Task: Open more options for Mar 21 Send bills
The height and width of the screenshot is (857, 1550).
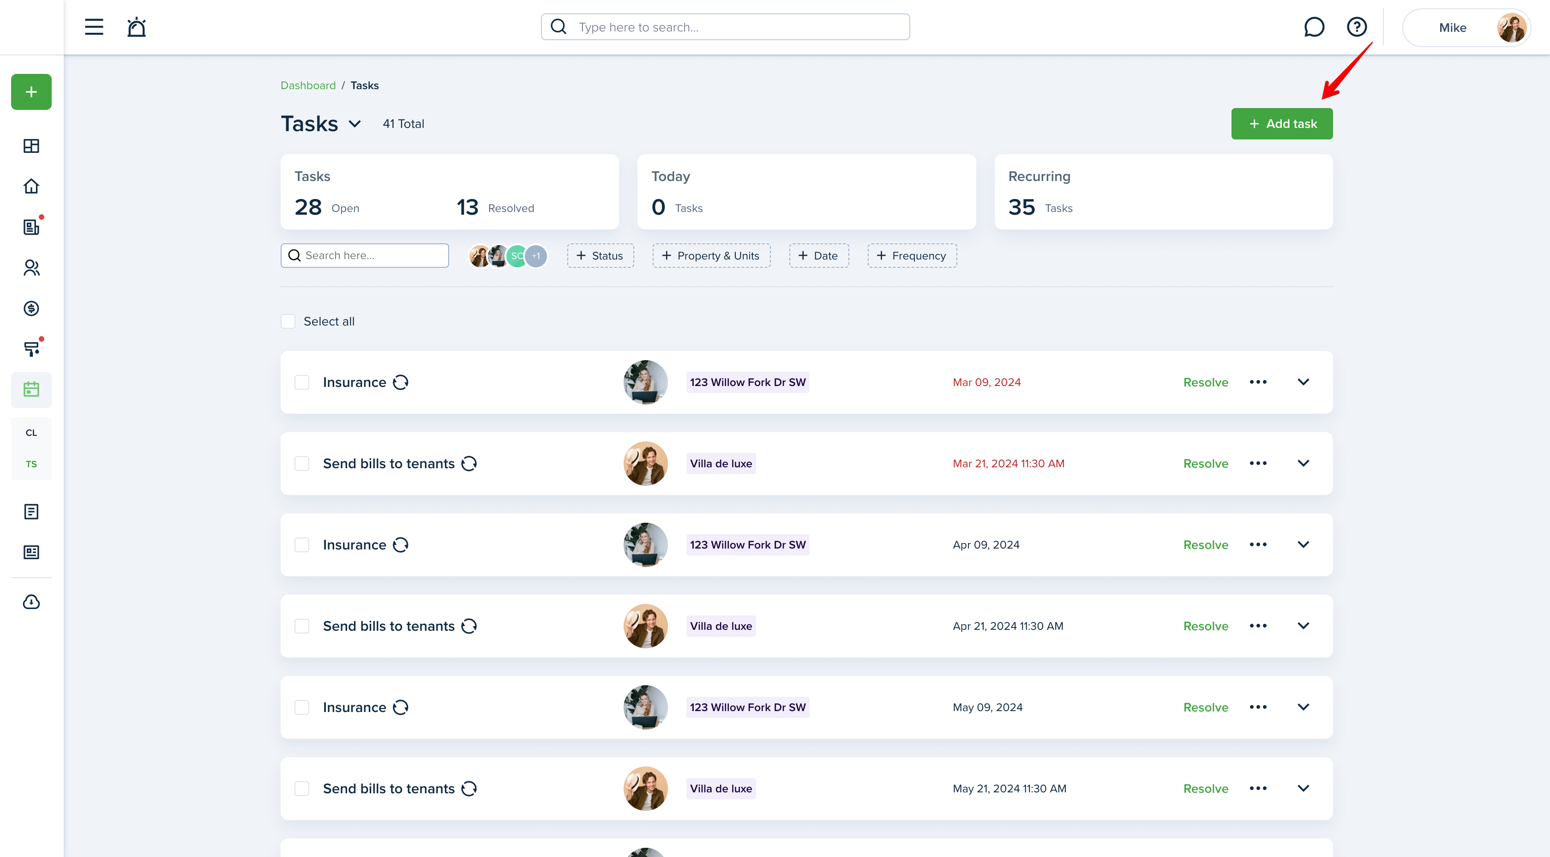Action: point(1258,464)
